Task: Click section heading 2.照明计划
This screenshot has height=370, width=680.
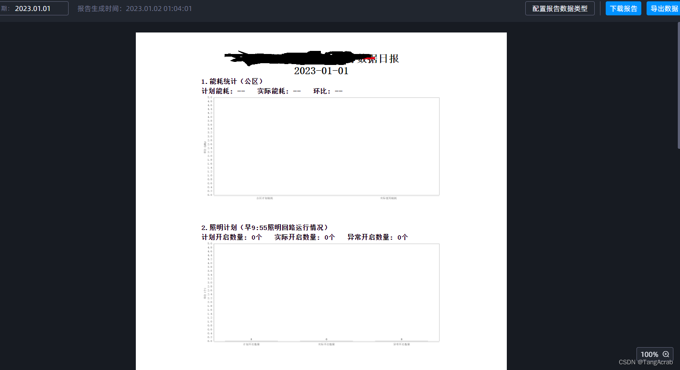Action: (265, 227)
